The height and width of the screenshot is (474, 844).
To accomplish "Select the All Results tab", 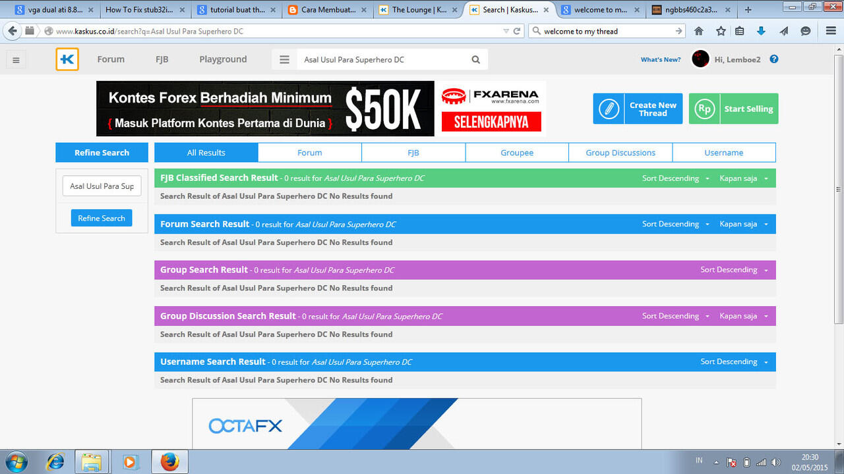I will click(206, 153).
